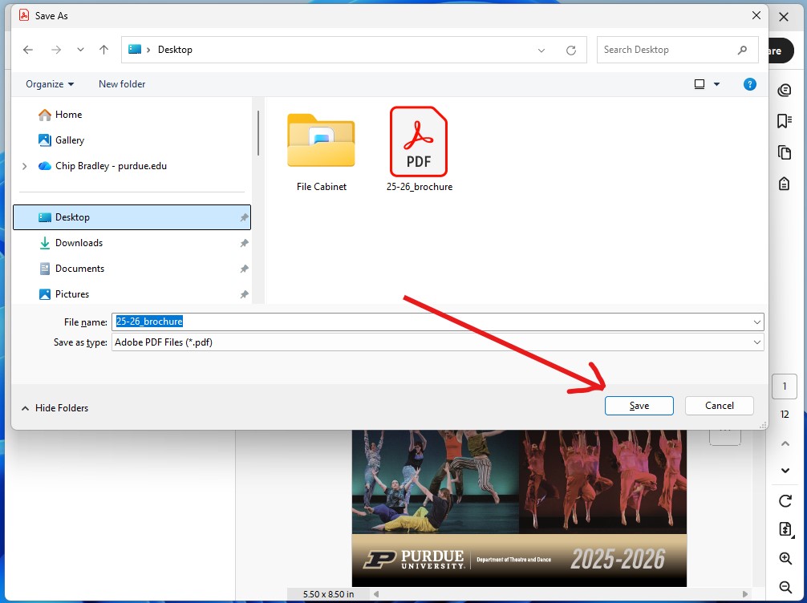Open the Comments panel in Acrobat sidebar
807x603 pixels.
pos(785,90)
